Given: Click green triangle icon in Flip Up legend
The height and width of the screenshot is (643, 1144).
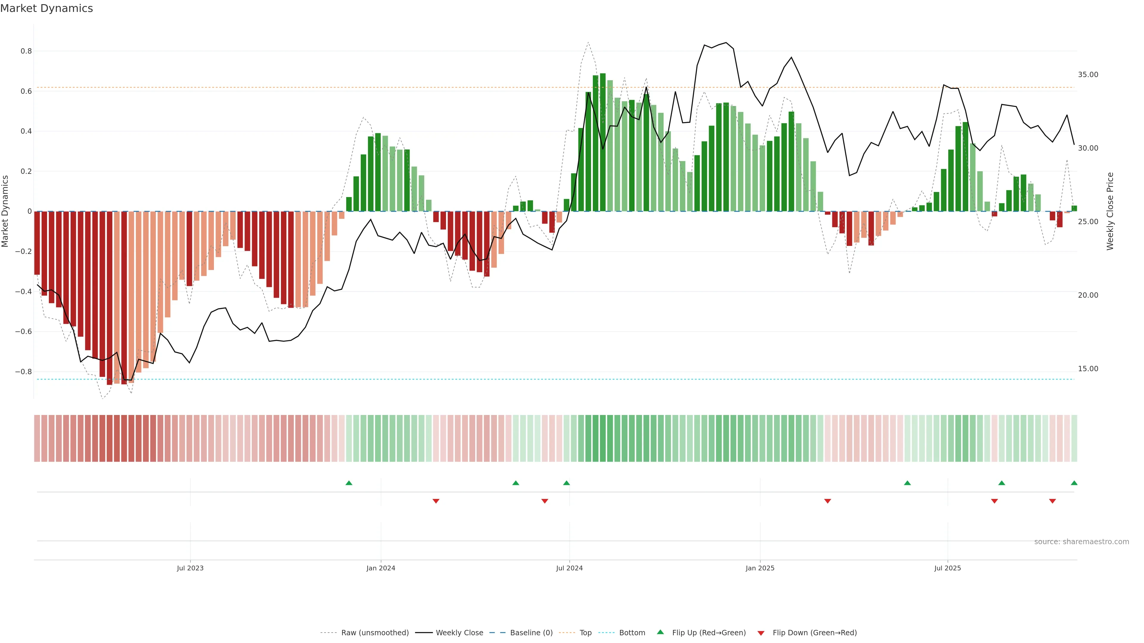Looking at the screenshot, I should coord(660,632).
